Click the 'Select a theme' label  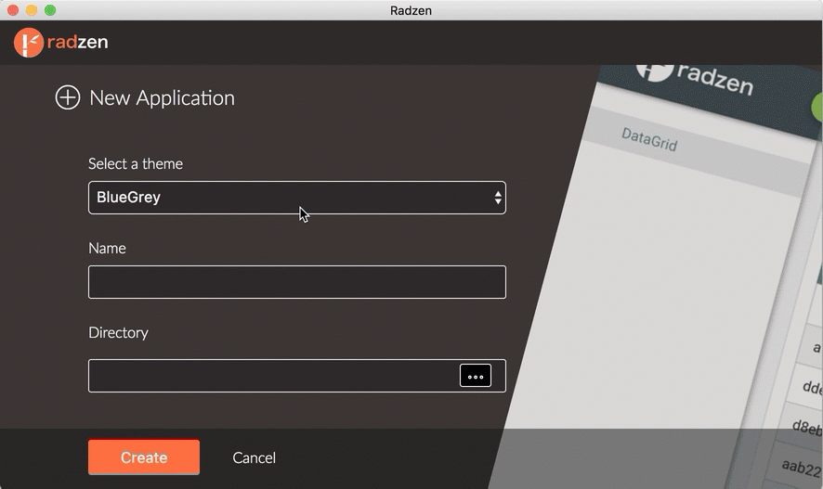[136, 163]
